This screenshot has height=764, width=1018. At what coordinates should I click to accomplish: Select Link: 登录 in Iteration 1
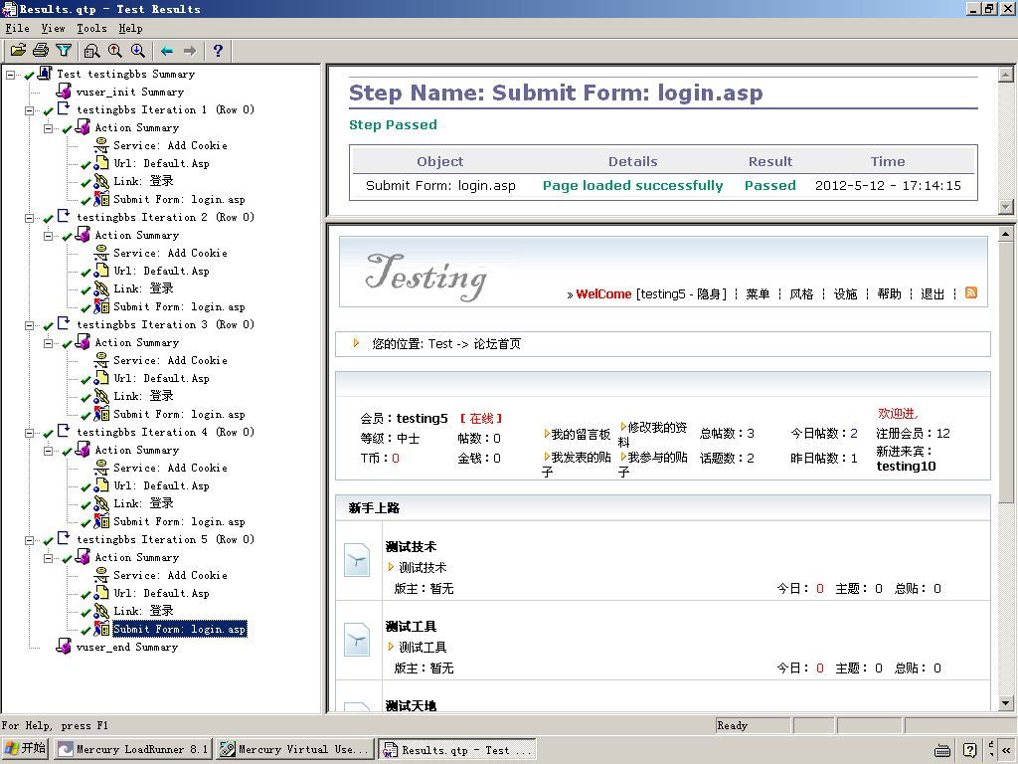(x=143, y=181)
